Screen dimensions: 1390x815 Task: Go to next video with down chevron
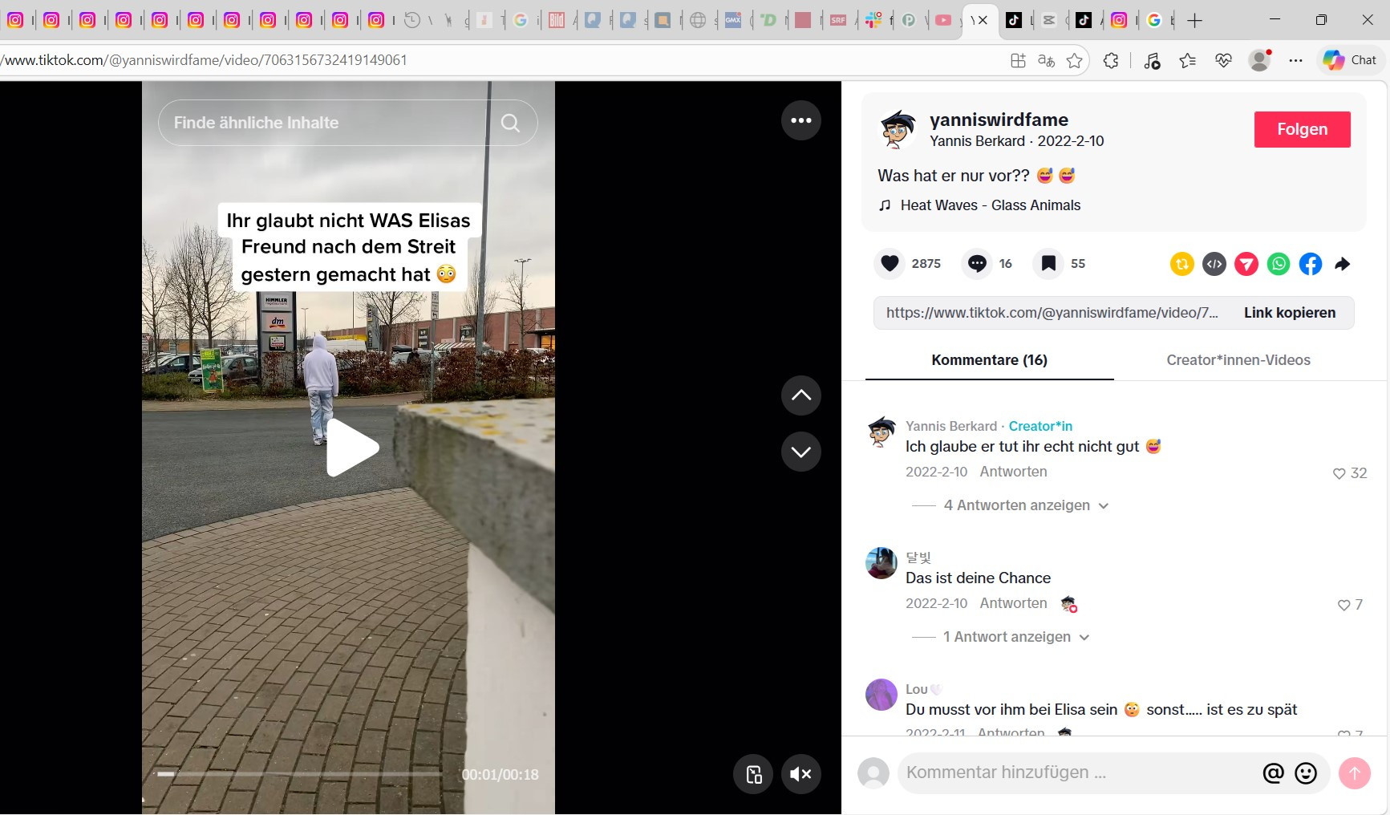pos(800,452)
